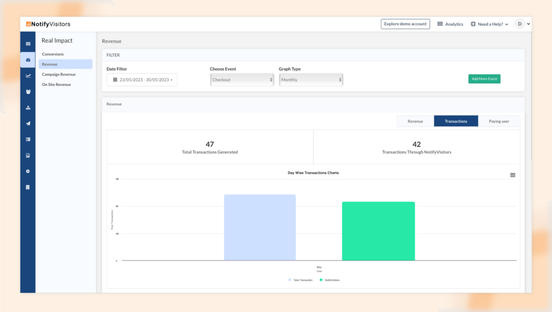The image size is (552, 312).
Task: Click the Explore demo account button
Action: pyautogui.click(x=405, y=24)
